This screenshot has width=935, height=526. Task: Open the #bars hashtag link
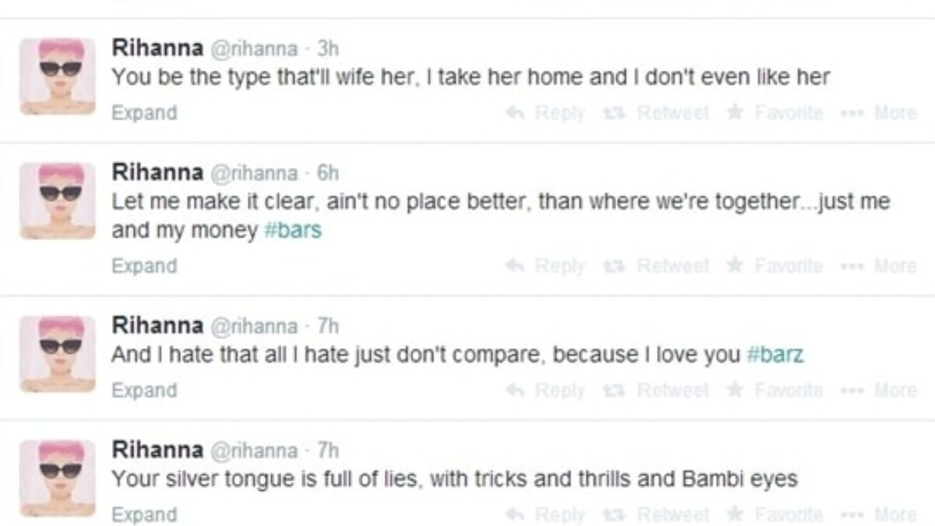293,231
